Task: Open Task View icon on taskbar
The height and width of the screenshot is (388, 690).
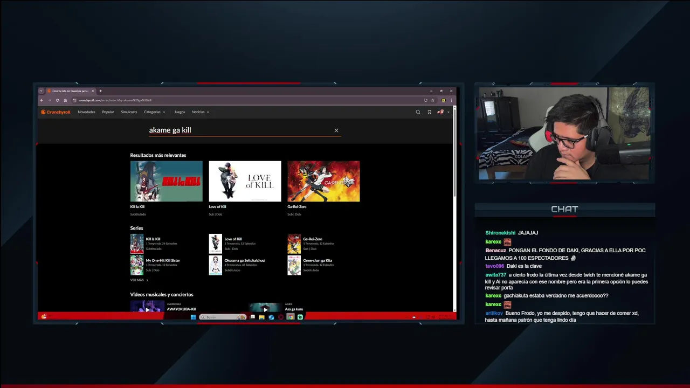Action: [252, 317]
